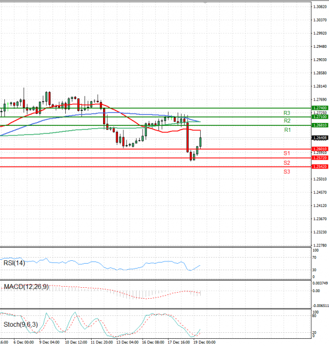
Task: Select the RSI(14) indicator label
Action: click(14, 263)
